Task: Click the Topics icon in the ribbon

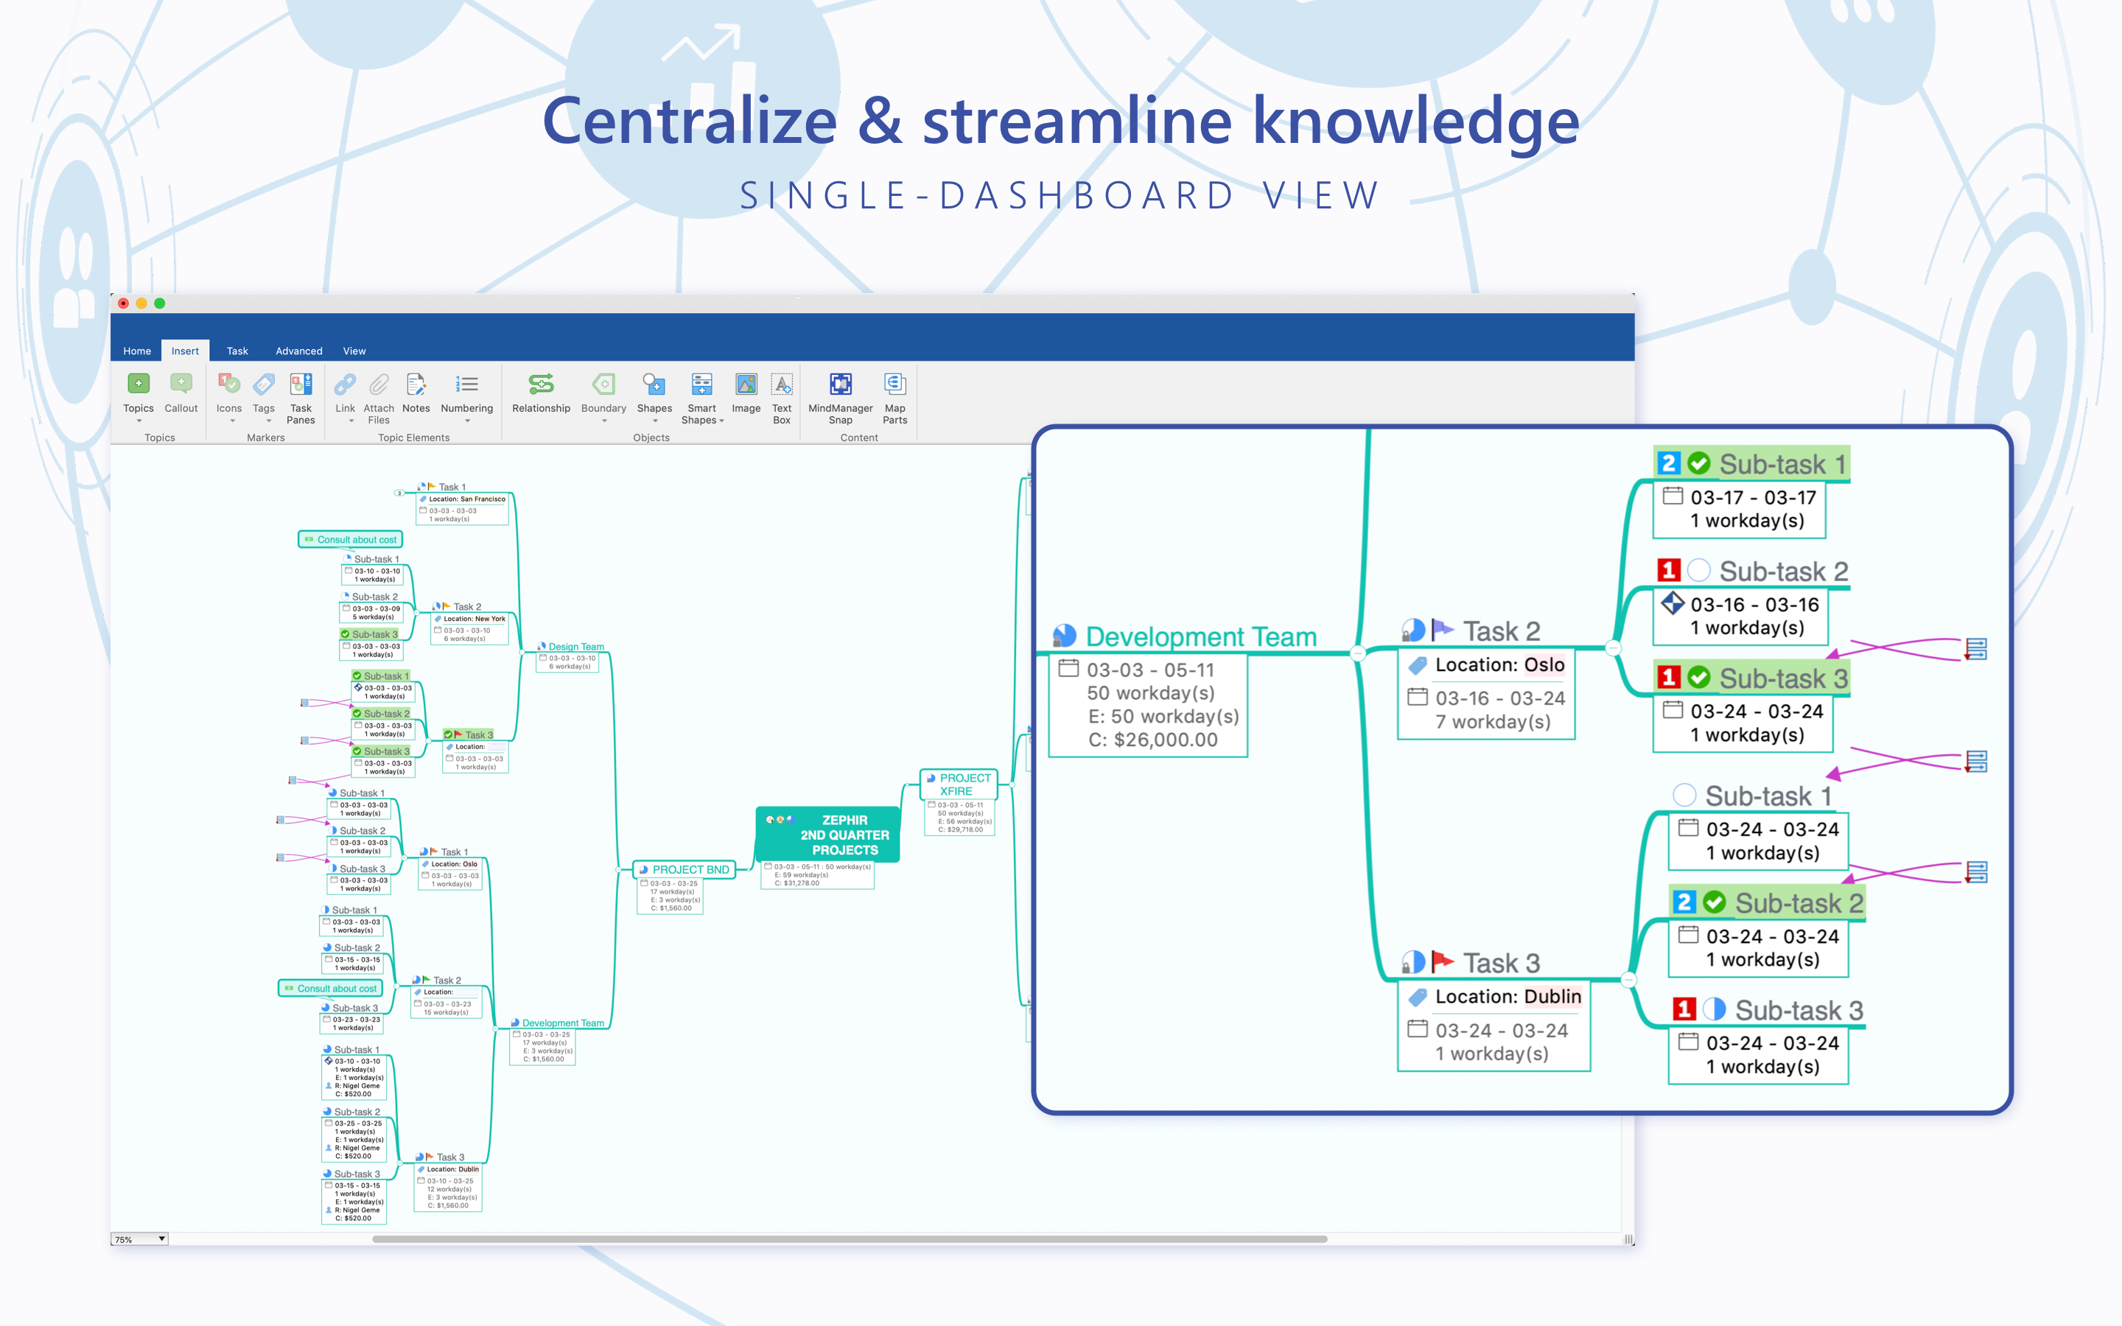Action: click(x=138, y=384)
